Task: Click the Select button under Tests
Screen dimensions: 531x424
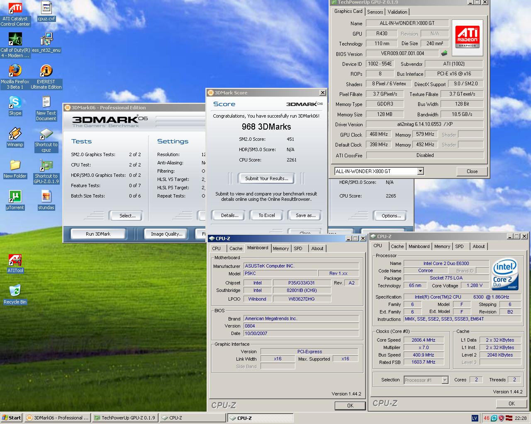Action: pyautogui.click(x=127, y=216)
